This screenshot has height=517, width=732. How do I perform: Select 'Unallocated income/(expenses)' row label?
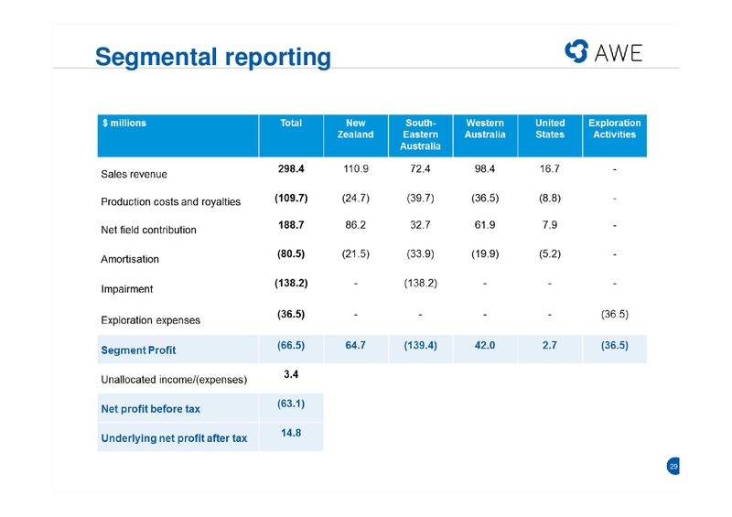pos(174,380)
